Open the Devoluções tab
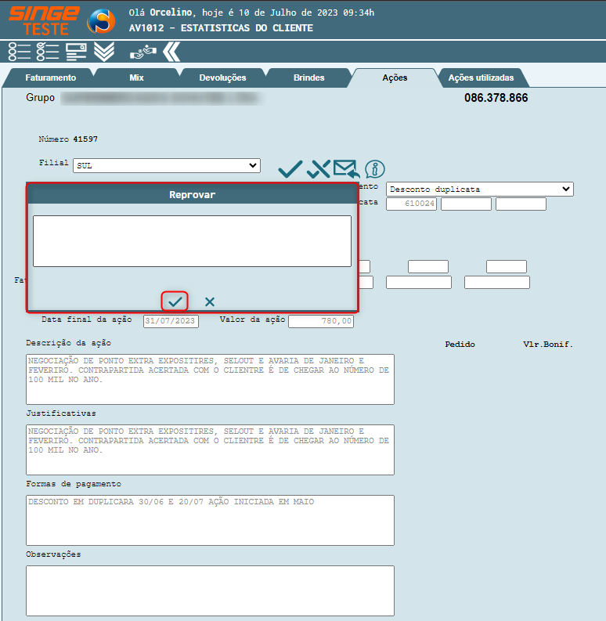This screenshot has height=621, width=606. [222, 78]
